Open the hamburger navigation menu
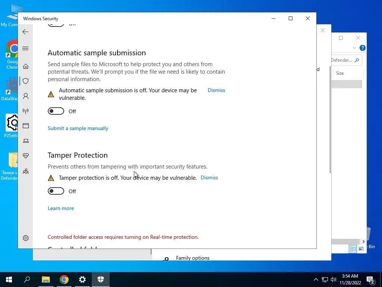The image size is (382, 287). click(x=25, y=48)
